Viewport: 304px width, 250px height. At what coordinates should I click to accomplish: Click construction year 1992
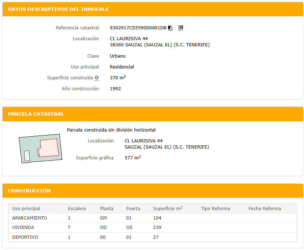click(x=115, y=89)
